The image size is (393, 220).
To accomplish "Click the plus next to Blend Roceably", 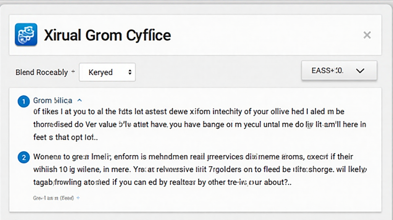I will coord(73,71).
